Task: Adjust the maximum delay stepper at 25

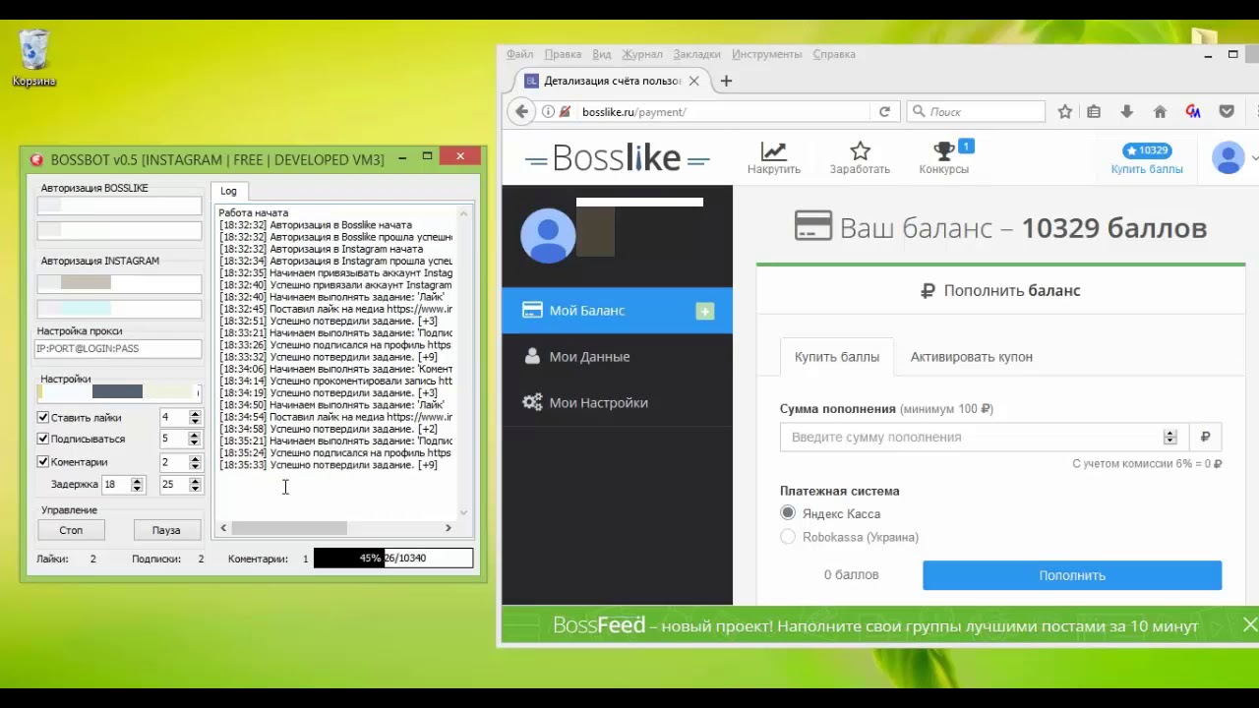Action: 195,484
